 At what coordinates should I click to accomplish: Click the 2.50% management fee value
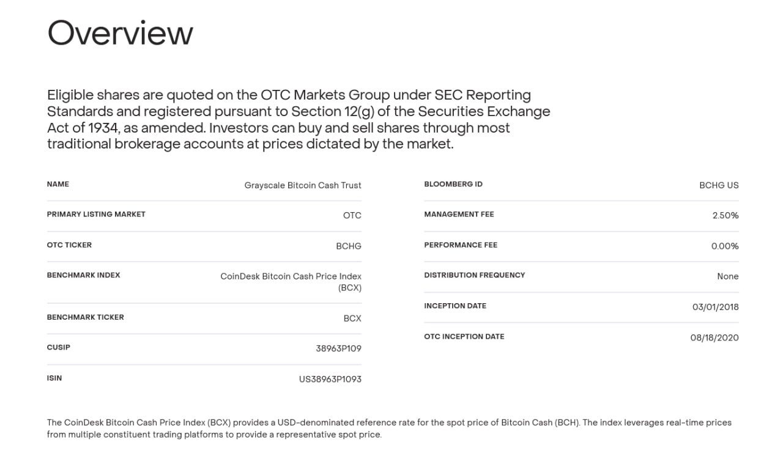[x=725, y=216]
